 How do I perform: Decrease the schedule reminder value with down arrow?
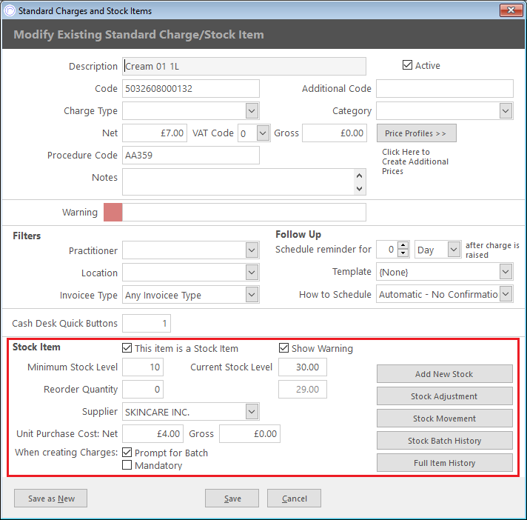[403, 253]
